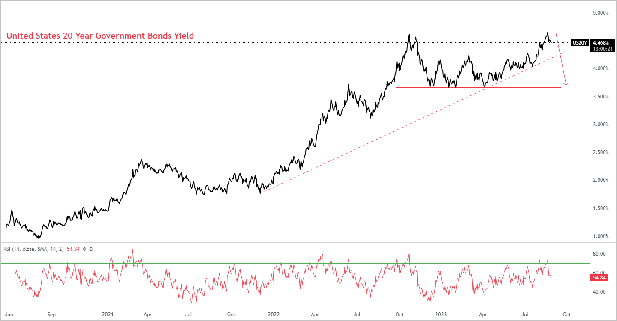
Task: Click the 1.500% price axis label
Action: (600, 208)
